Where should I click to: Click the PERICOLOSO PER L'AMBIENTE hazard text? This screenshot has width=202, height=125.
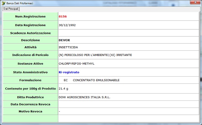click(x=86, y=55)
